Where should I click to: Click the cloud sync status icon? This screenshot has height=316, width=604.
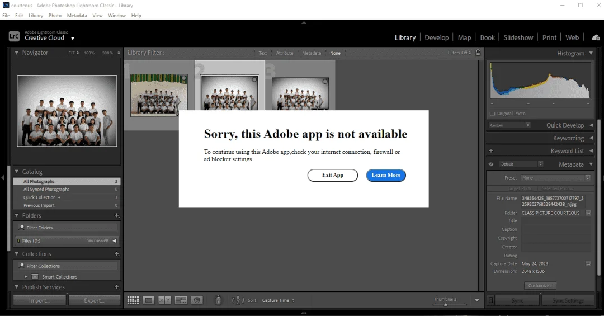coord(596,37)
